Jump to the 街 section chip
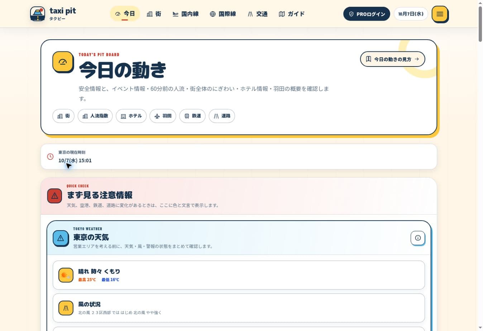 (x=63, y=116)
